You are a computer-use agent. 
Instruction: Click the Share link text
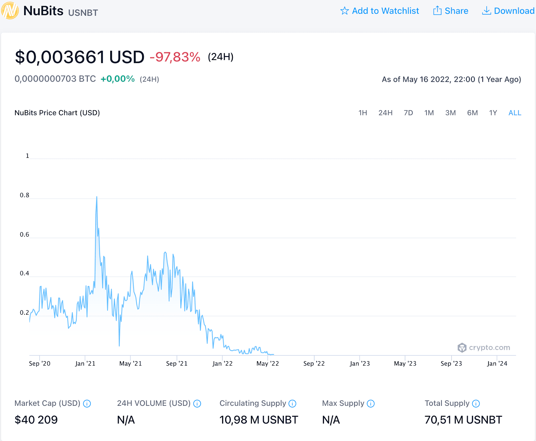[x=456, y=11]
